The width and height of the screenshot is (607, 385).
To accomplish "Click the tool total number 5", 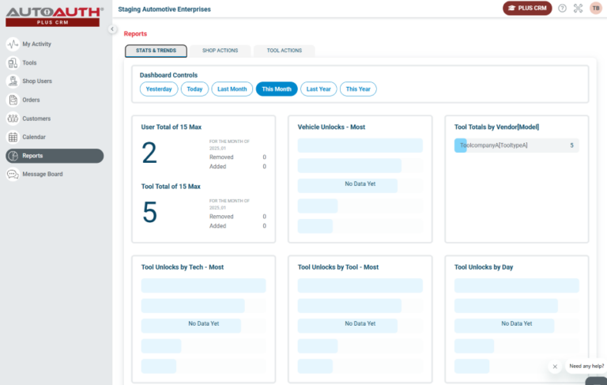I will 149,212.
